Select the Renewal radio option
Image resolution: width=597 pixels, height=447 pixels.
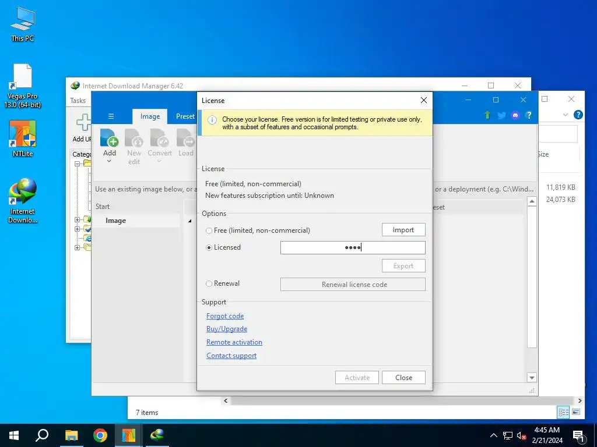click(209, 283)
